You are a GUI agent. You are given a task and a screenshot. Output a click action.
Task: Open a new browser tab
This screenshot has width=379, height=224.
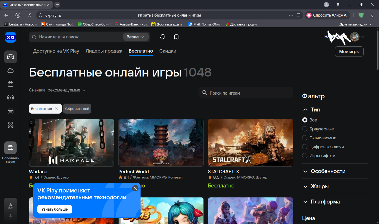coord(57,5)
